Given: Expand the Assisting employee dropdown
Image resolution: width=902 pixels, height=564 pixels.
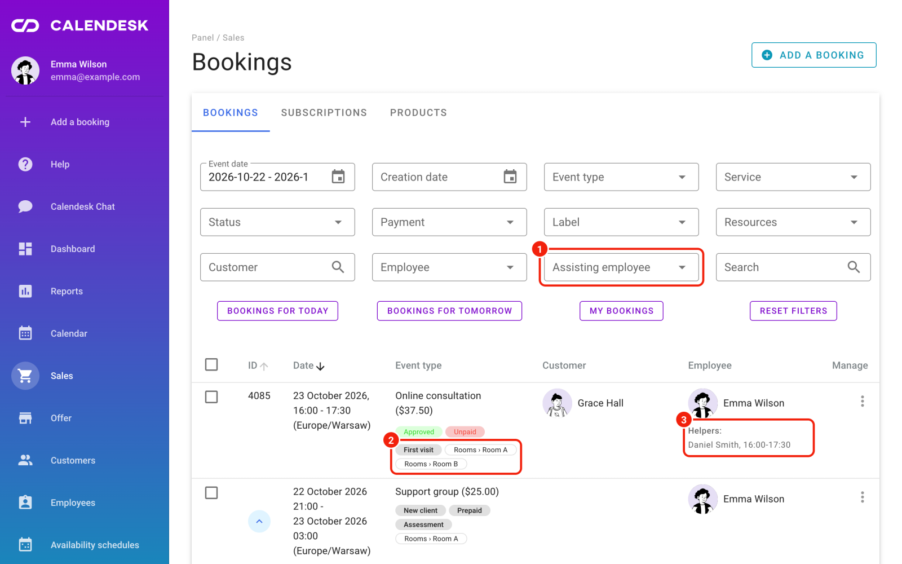Looking at the screenshot, I should [621, 267].
